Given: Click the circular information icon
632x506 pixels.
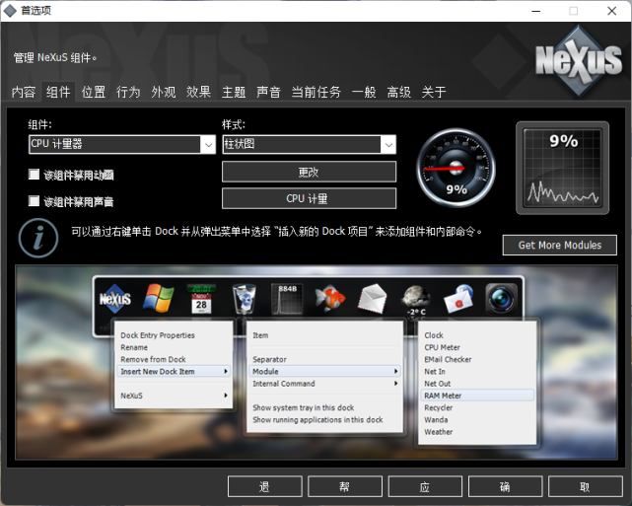Looking at the screenshot, I should coord(38,238).
